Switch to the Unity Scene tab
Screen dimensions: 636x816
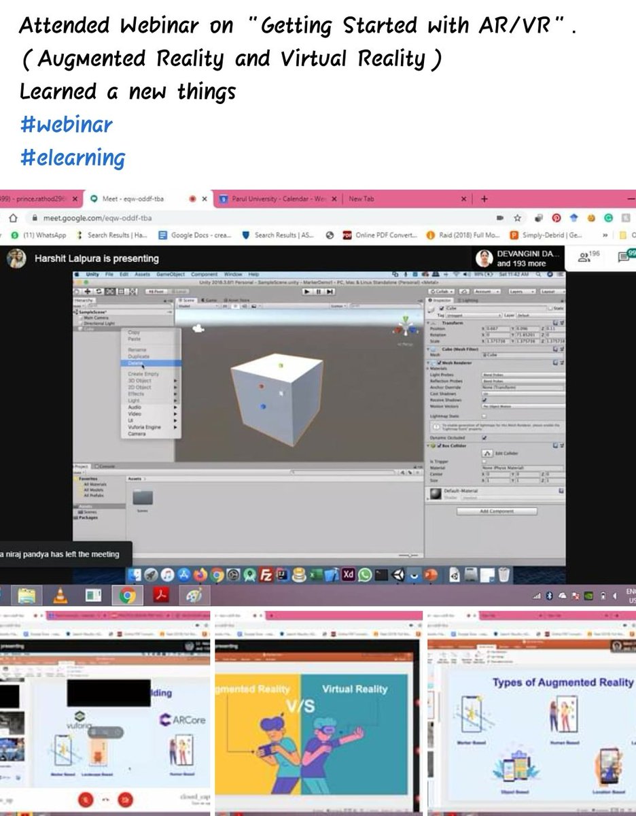(x=185, y=300)
